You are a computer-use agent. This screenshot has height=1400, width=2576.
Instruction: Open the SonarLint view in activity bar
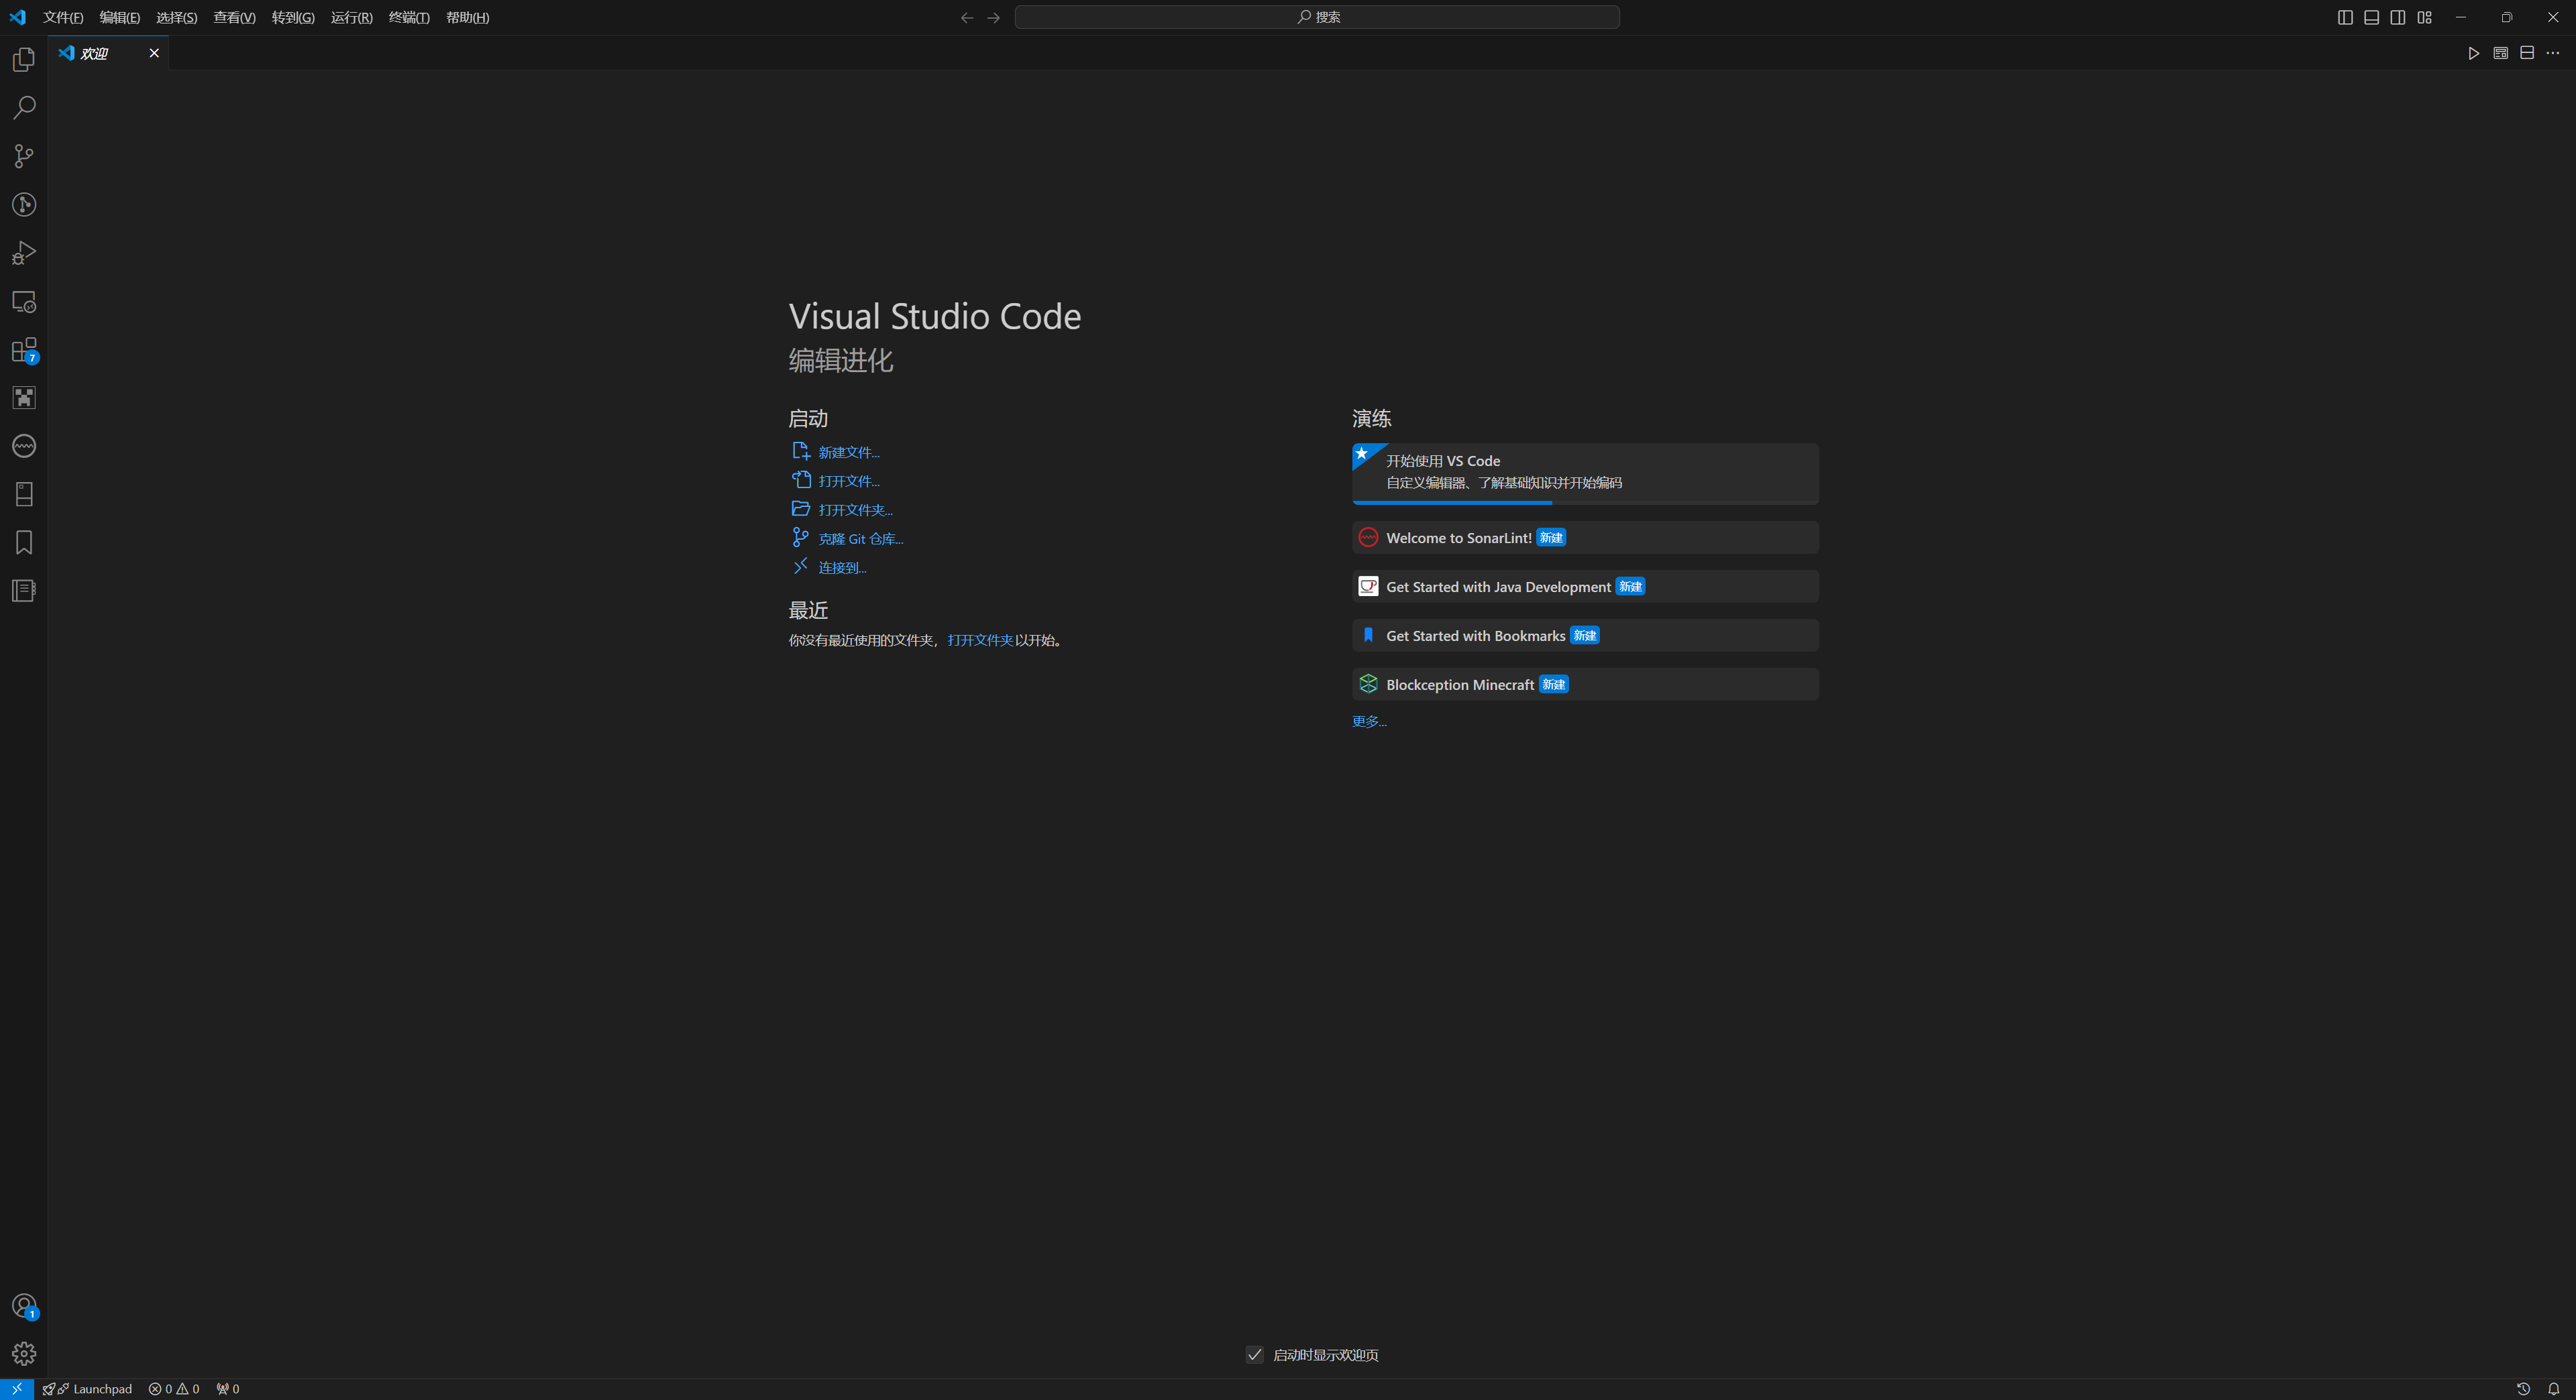click(24, 446)
